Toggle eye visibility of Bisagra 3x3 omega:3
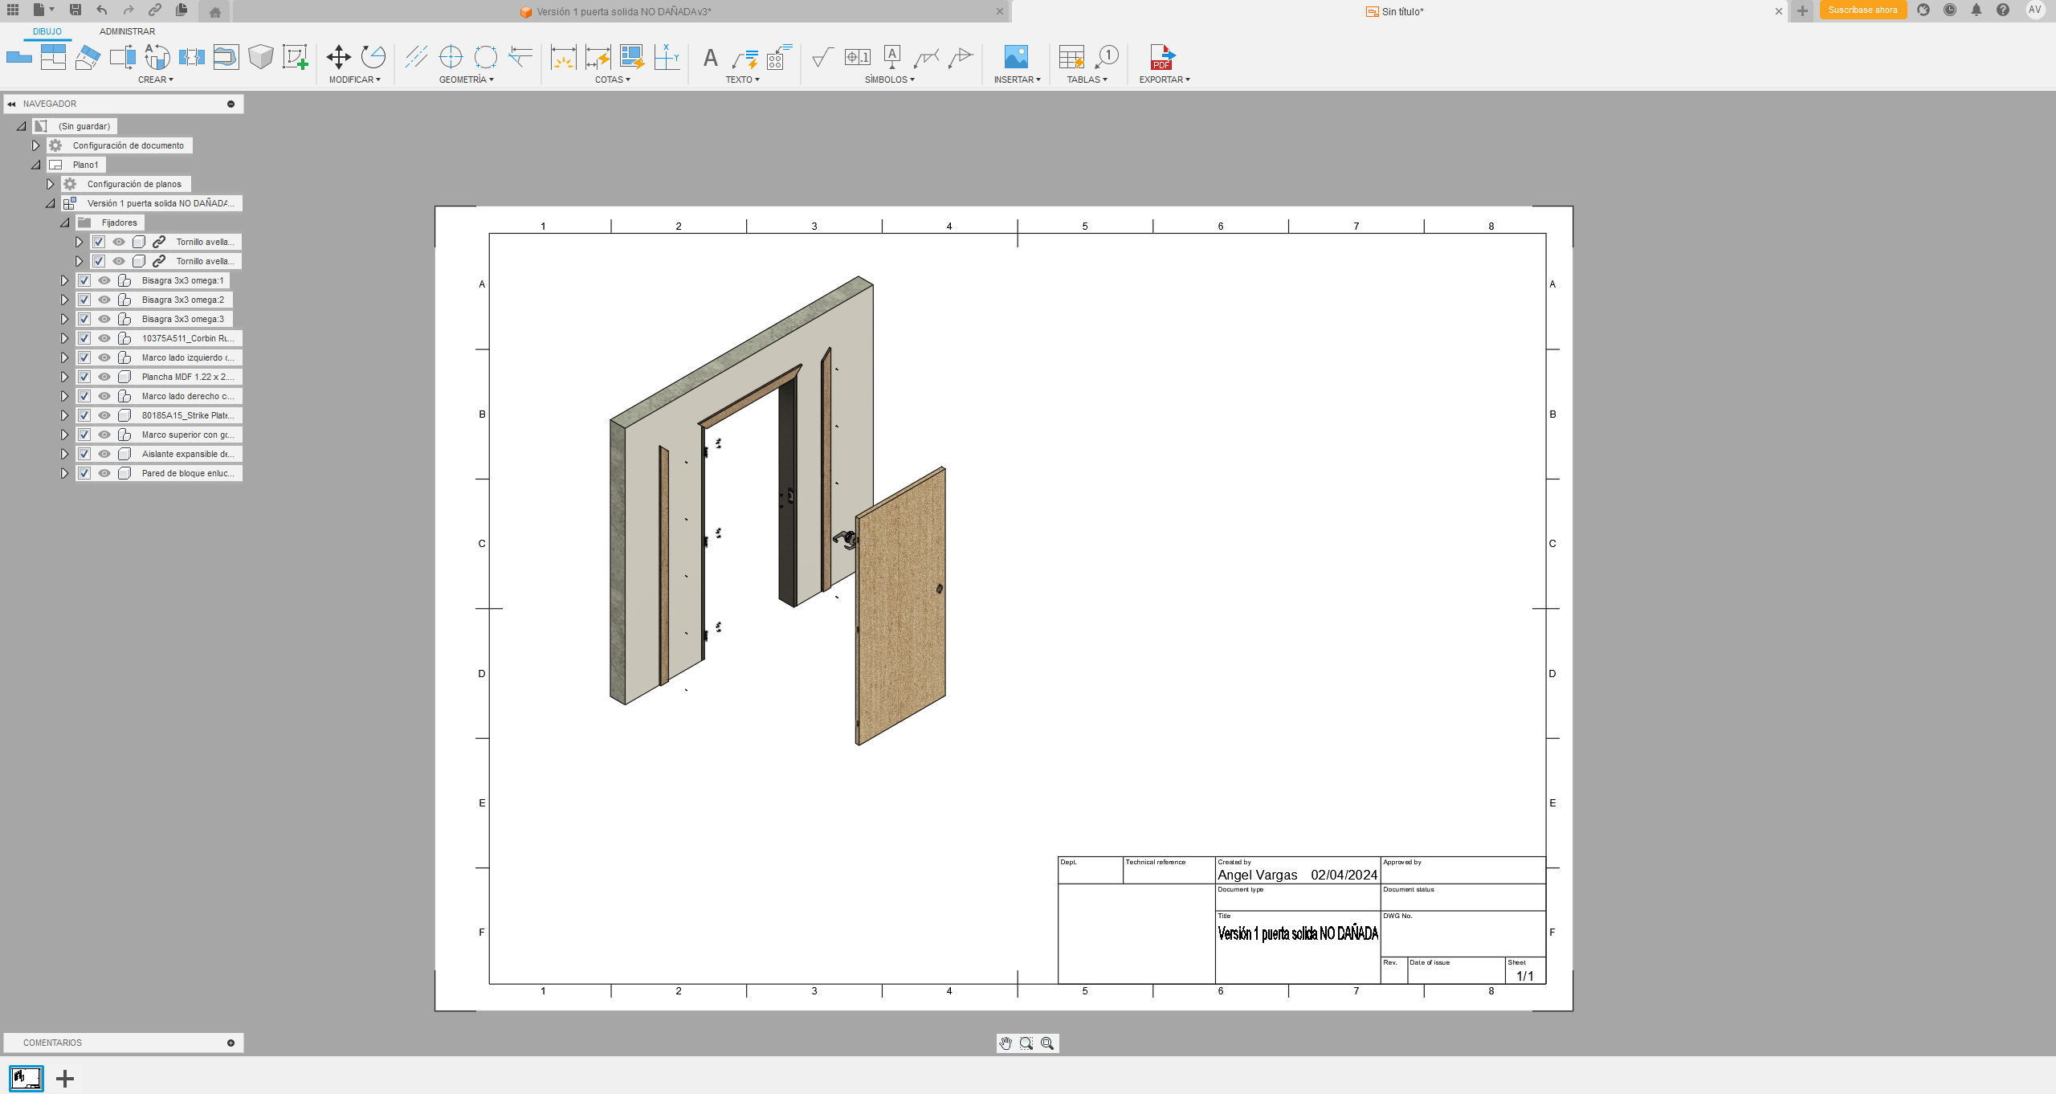 coord(104,319)
